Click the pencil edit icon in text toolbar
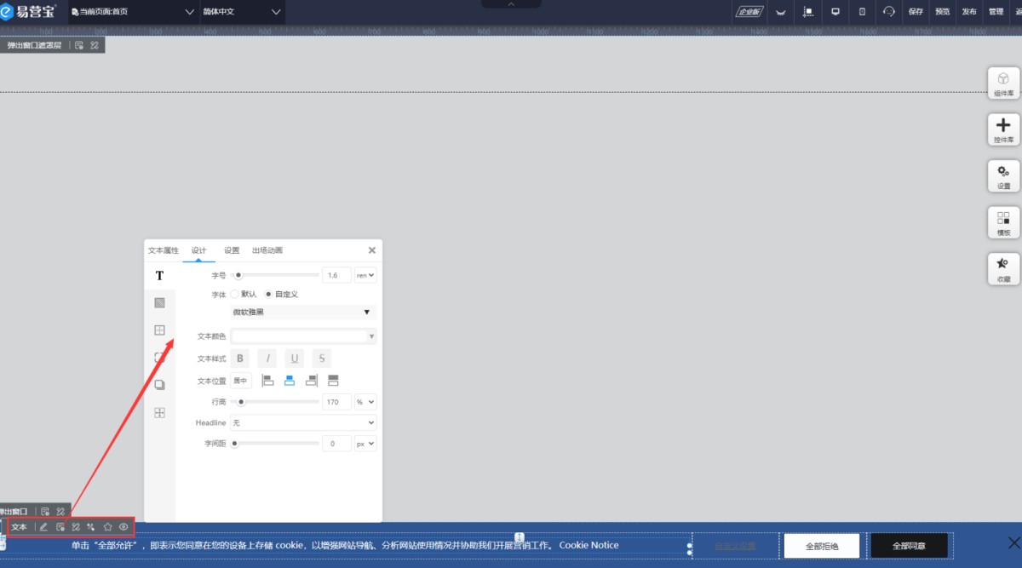Screen dimensions: 1022x568 pos(43,527)
